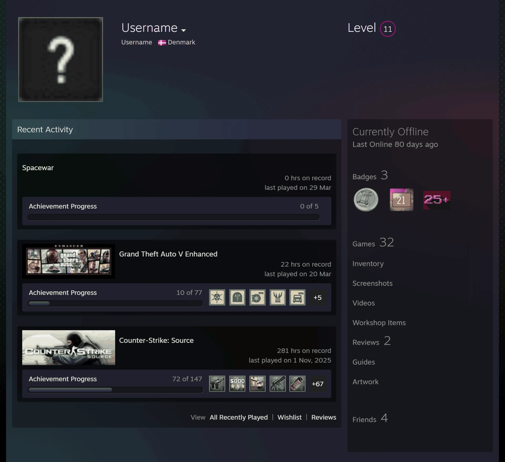Open the Screenshots page
The height and width of the screenshot is (462, 505).
tap(372, 283)
